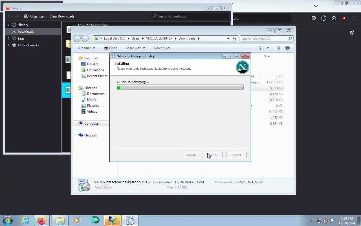Open the view options dropdown arrow
Screen dimensions: 361x226
pos(268,48)
